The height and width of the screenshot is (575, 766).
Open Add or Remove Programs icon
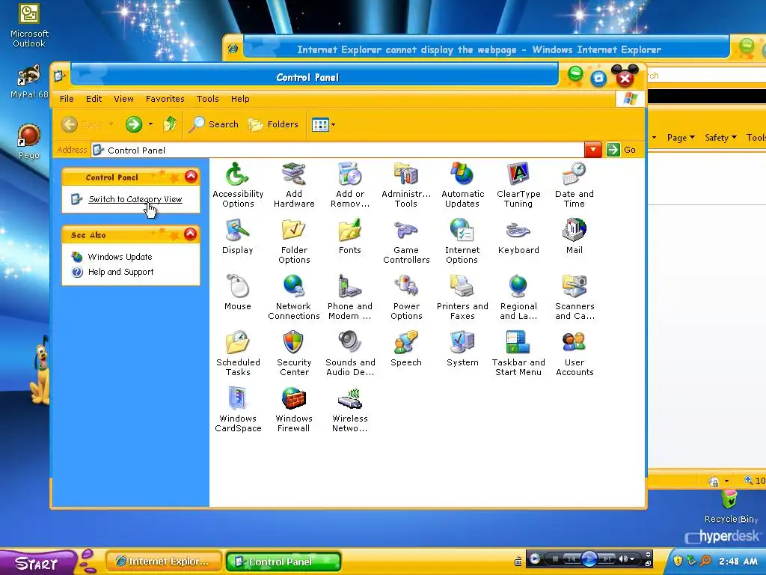(x=350, y=184)
